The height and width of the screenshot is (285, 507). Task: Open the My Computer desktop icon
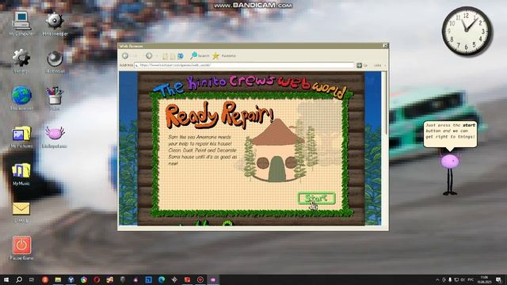(x=21, y=23)
